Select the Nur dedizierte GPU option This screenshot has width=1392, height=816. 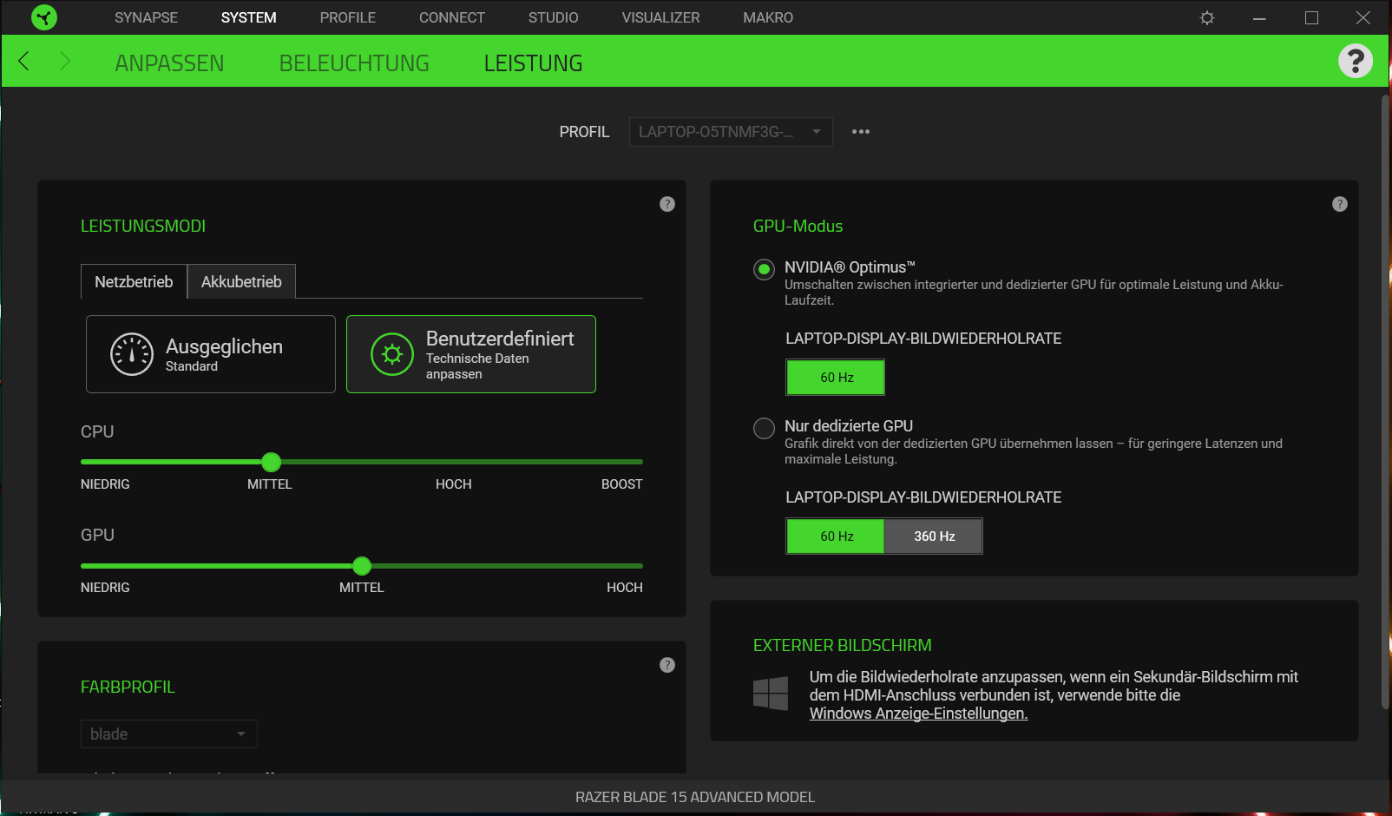[764, 428]
